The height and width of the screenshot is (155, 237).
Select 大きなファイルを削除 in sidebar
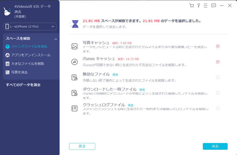[x=24, y=64]
